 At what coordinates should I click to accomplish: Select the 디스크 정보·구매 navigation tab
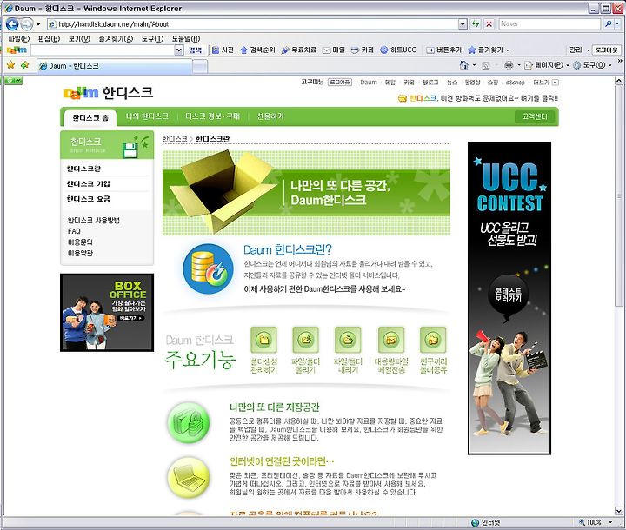tap(212, 116)
